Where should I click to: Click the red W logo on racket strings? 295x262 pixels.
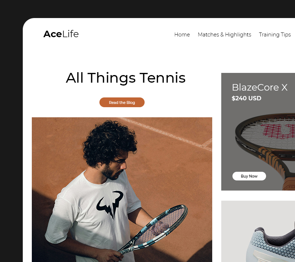[x=278, y=131]
